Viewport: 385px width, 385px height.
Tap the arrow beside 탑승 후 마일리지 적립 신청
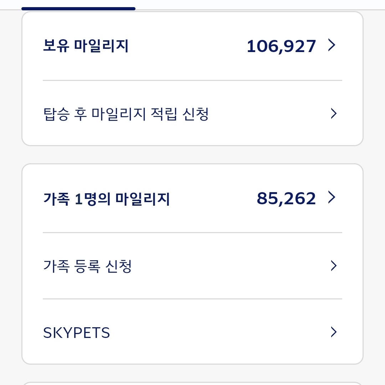point(333,114)
